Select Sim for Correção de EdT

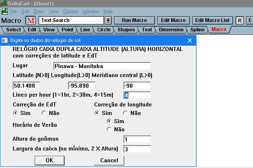pos(15,113)
